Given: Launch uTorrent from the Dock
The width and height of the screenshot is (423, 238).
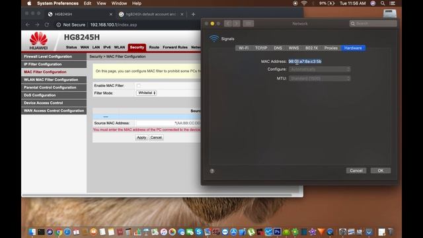Looking at the screenshot, I should click(x=251, y=231).
